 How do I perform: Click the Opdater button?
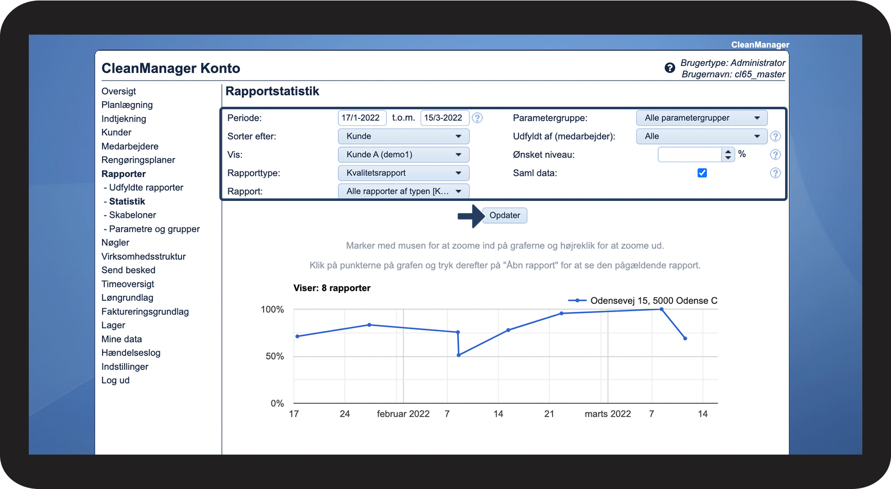tap(505, 216)
